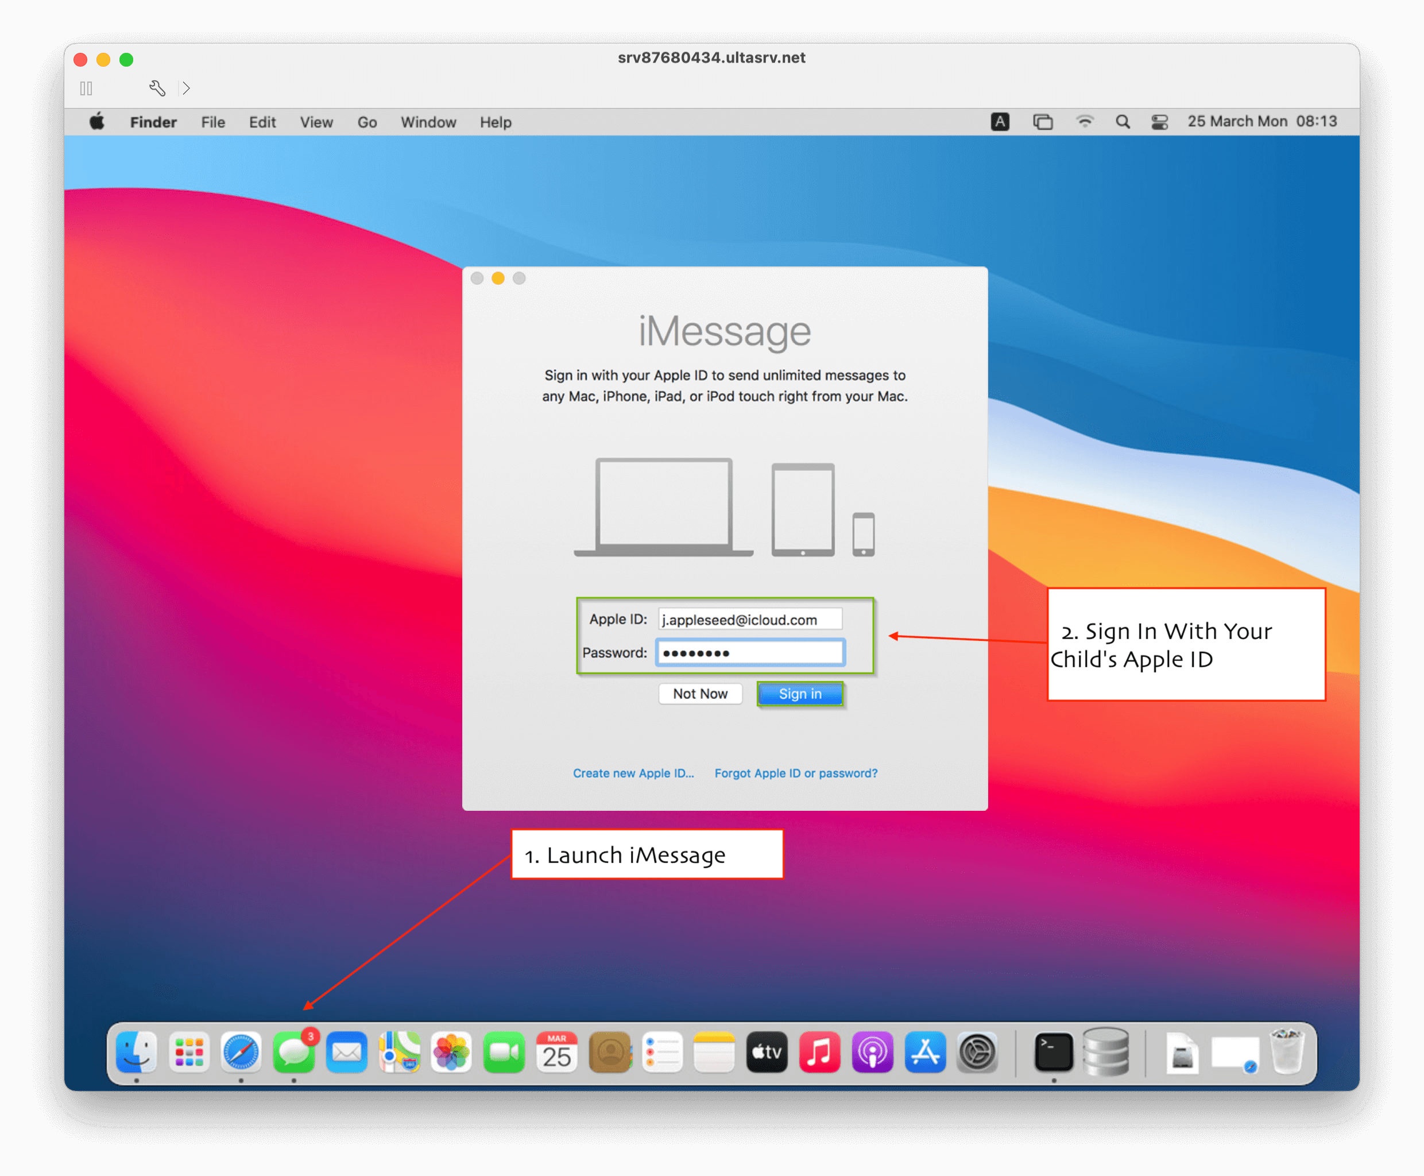Launch Safari from the Dock
This screenshot has height=1176, width=1424.
pos(241,1052)
